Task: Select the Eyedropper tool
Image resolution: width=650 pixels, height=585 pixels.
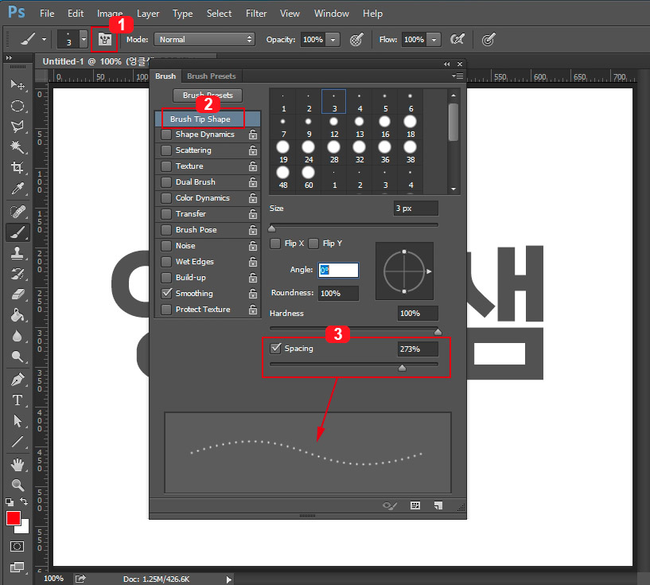Action: click(17, 188)
